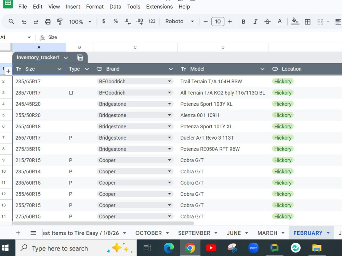
Task: Open the View menu
Action: coord(54,7)
